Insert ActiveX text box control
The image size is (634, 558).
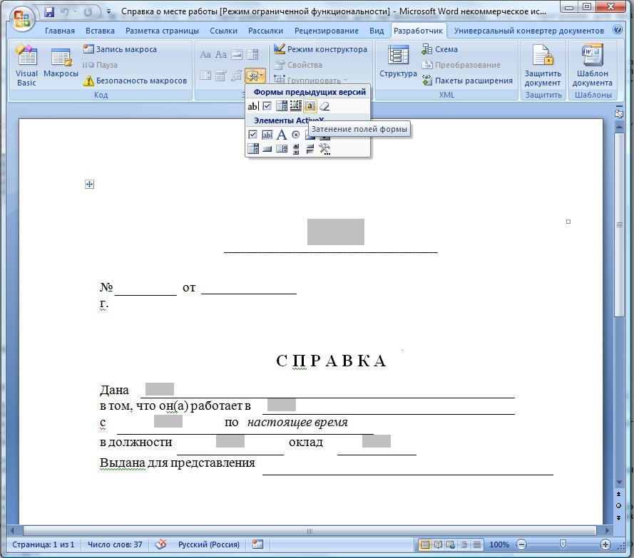coord(267,135)
